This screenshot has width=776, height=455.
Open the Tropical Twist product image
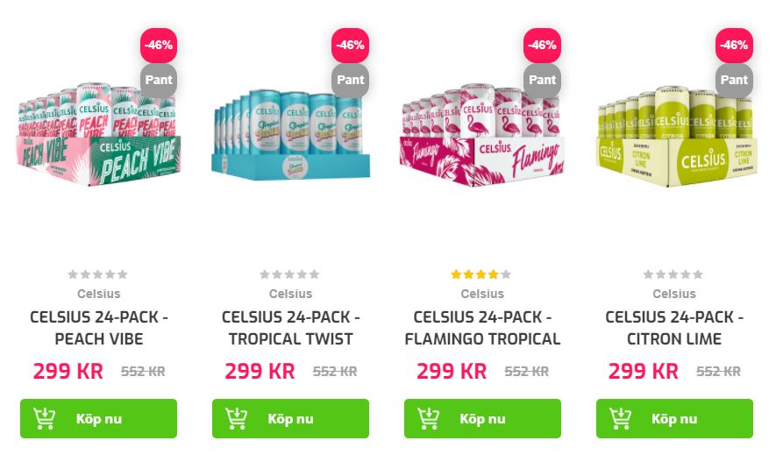(x=290, y=134)
